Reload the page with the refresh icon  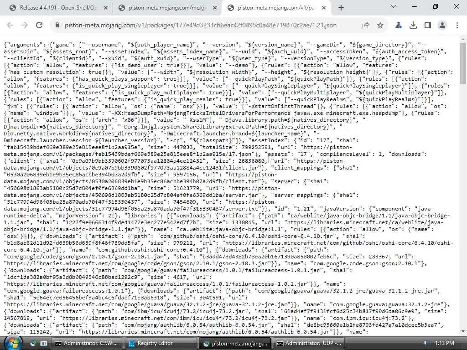click(39, 26)
